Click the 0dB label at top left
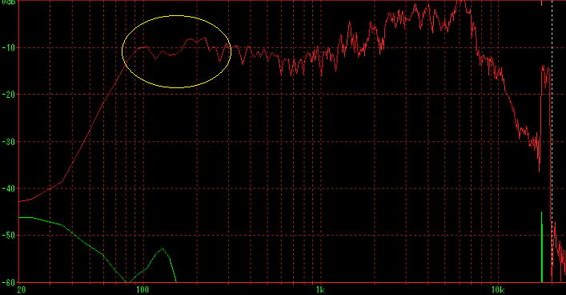Image resolution: width=566 pixels, height=295 pixels. pyautogui.click(x=8, y=2)
